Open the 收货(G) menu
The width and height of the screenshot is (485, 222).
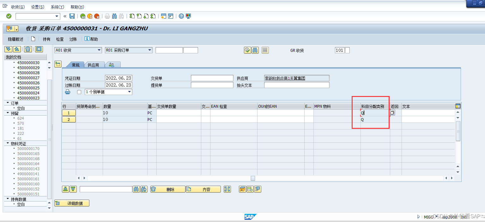tap(18, 7)
